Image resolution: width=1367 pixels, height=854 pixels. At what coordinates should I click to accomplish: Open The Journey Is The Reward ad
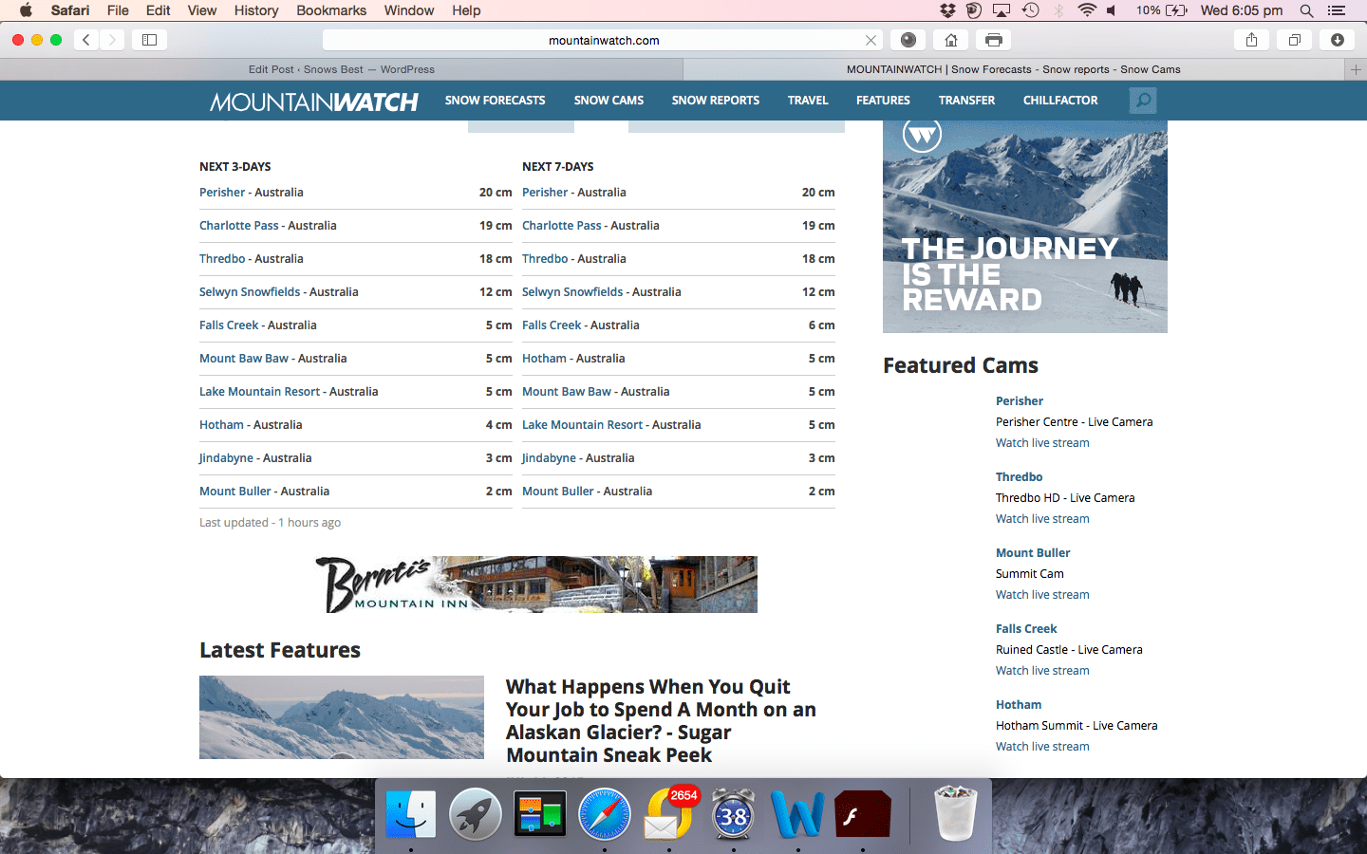(1025, 227)
